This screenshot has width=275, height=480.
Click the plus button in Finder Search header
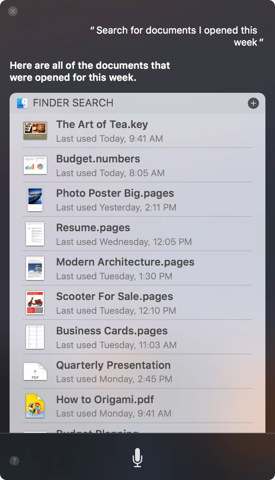[253, 103]
